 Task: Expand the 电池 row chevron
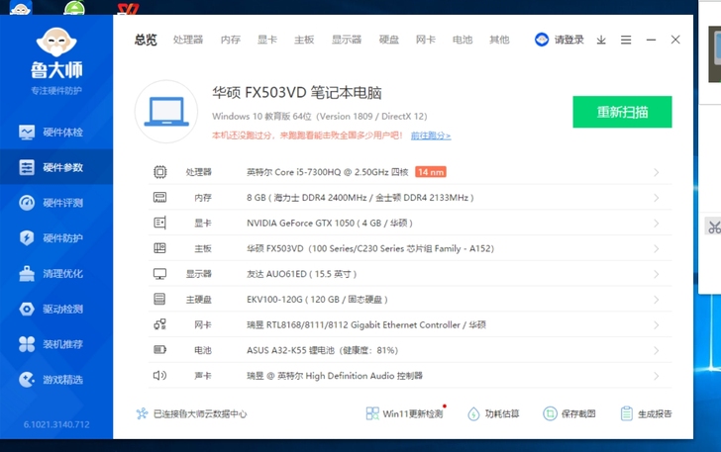click(657, 351)
